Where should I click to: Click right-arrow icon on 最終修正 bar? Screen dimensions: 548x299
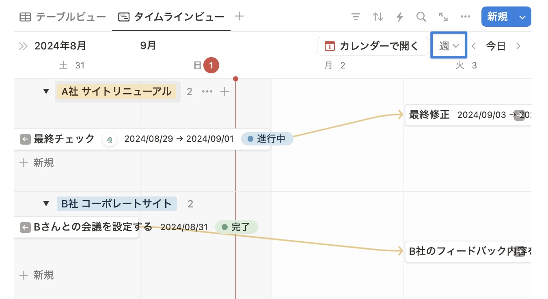[x=519, y=115]
